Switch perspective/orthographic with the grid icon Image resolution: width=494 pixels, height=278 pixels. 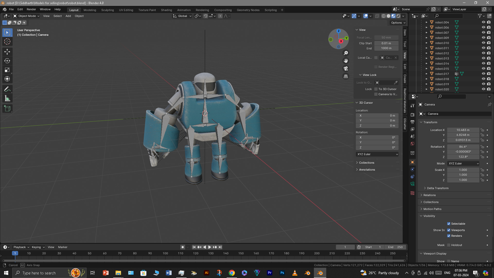(346, 76)
